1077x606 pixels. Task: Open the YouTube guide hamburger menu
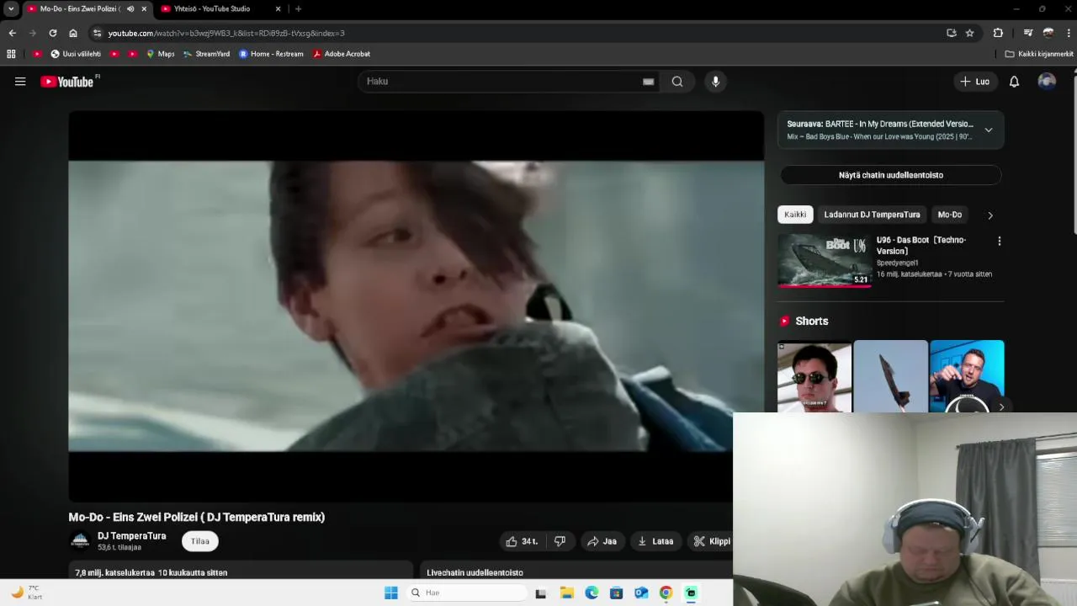20,82
